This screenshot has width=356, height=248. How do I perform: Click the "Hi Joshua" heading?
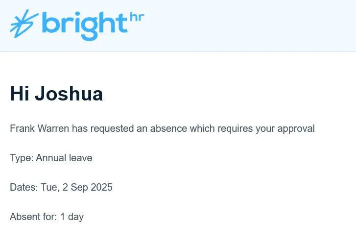[x=56, y=94]
